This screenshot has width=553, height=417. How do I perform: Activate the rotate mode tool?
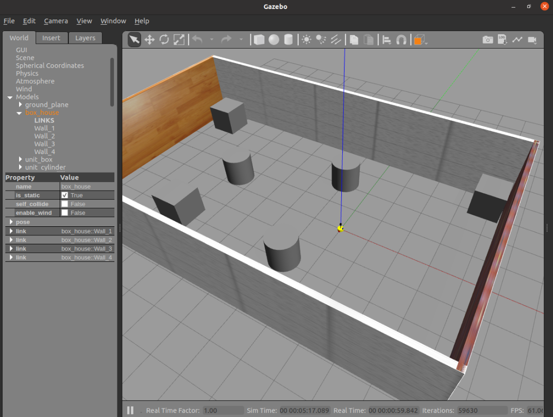pyautogui.click(x=164, y=40)
